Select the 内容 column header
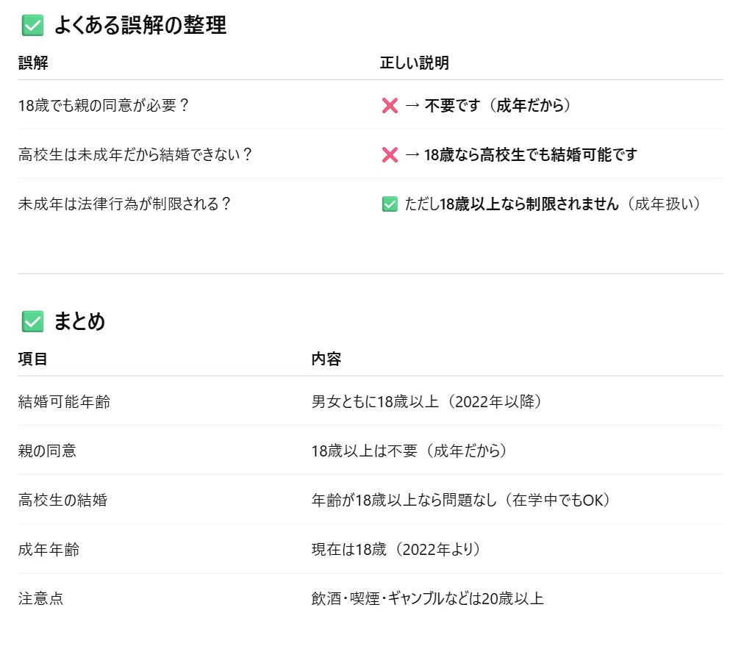The width and height of the screenshot is (741, 649). coord(326,359)
